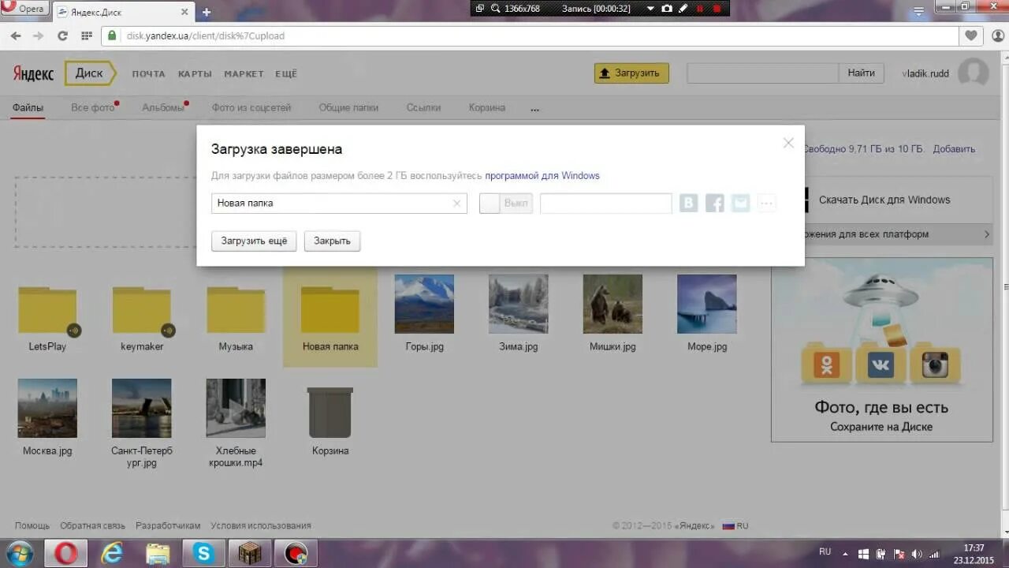Share by email envelope icon in dialog

point(740,204)
